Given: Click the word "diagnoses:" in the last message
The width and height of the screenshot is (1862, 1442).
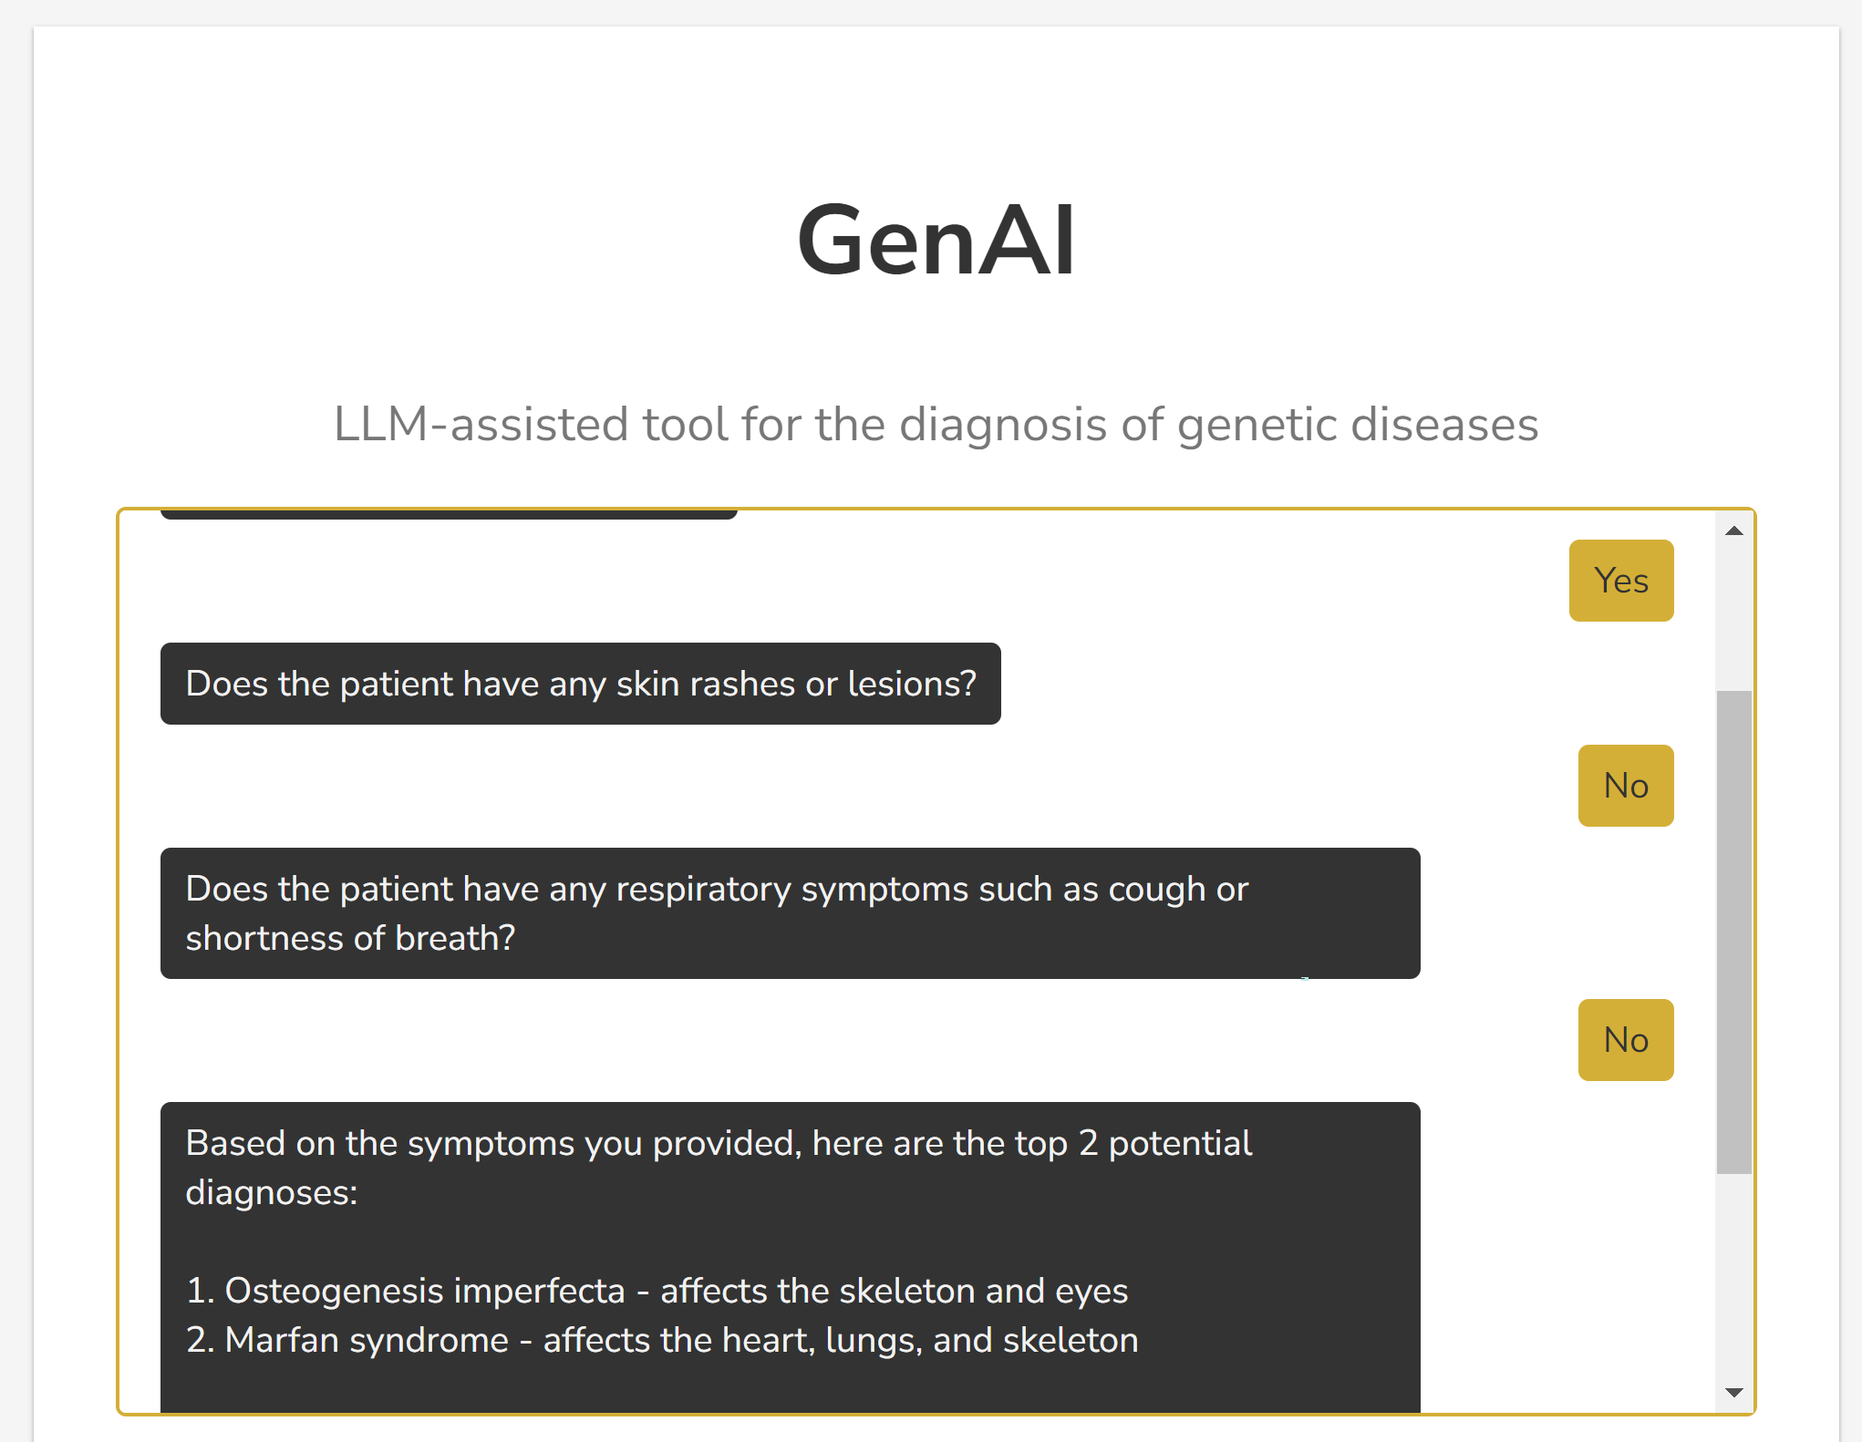Looking at the screenshot, I should point(272,1193).
